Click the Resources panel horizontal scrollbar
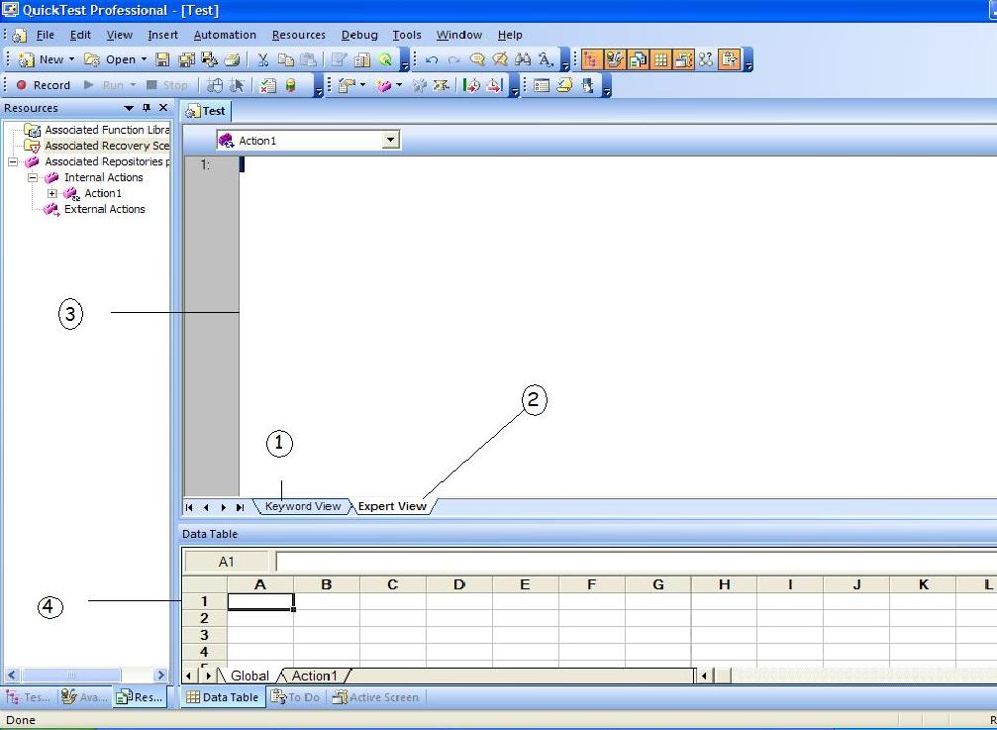 click(86, 675)
